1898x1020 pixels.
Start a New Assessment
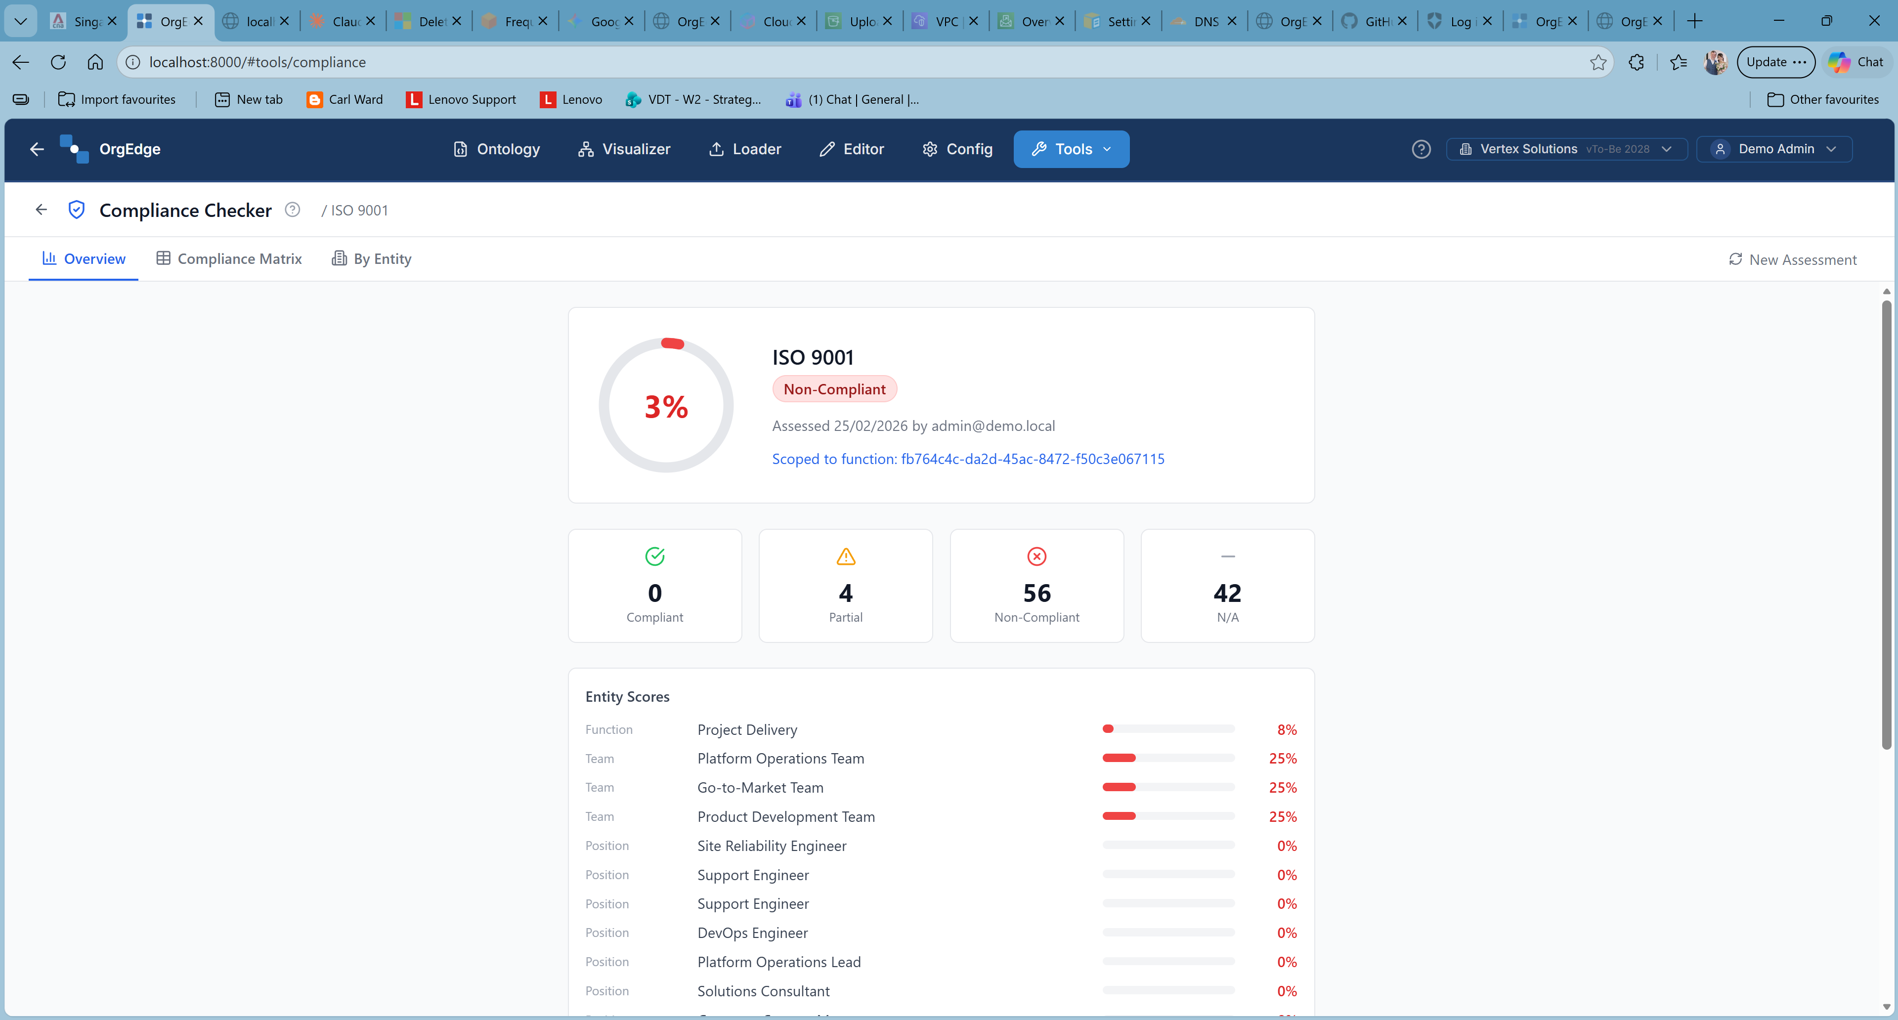tap(1793, 259)
